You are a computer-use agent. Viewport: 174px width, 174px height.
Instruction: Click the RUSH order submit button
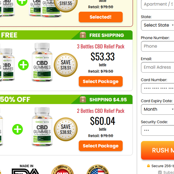tap(158, 150)
